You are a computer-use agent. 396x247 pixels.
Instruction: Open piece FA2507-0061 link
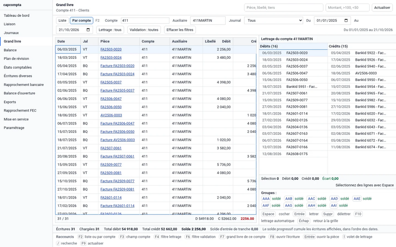tap(111, 148)
